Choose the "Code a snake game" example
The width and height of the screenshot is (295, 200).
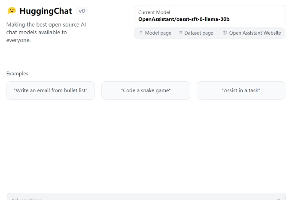(x=146, y=90)
